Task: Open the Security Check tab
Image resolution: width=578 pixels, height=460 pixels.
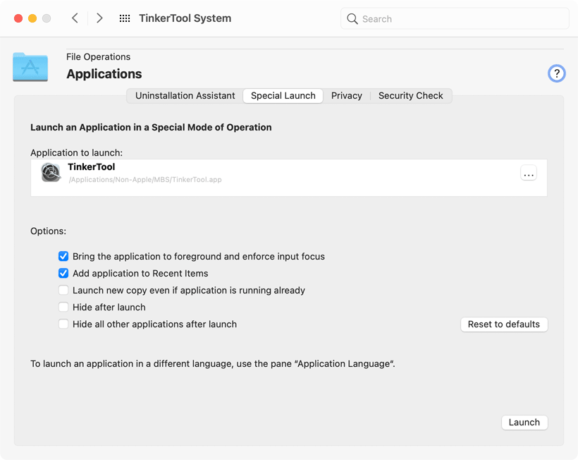Action: click(411, 96)
